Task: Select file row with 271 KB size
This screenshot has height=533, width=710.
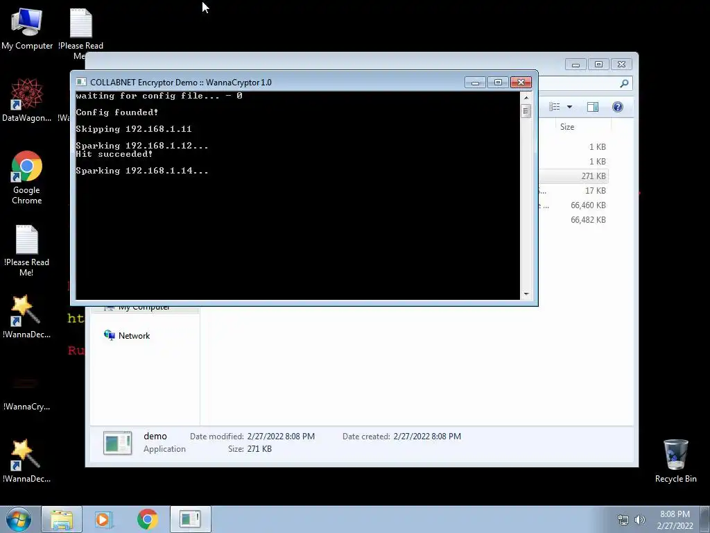Action: click(573, 176)
